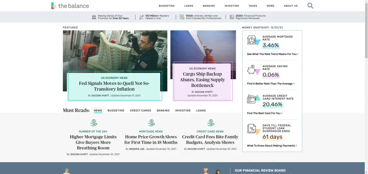Screen dimensions: 368x174
Task: Click the credit card interest rate icon
Action: coord(251,99)
